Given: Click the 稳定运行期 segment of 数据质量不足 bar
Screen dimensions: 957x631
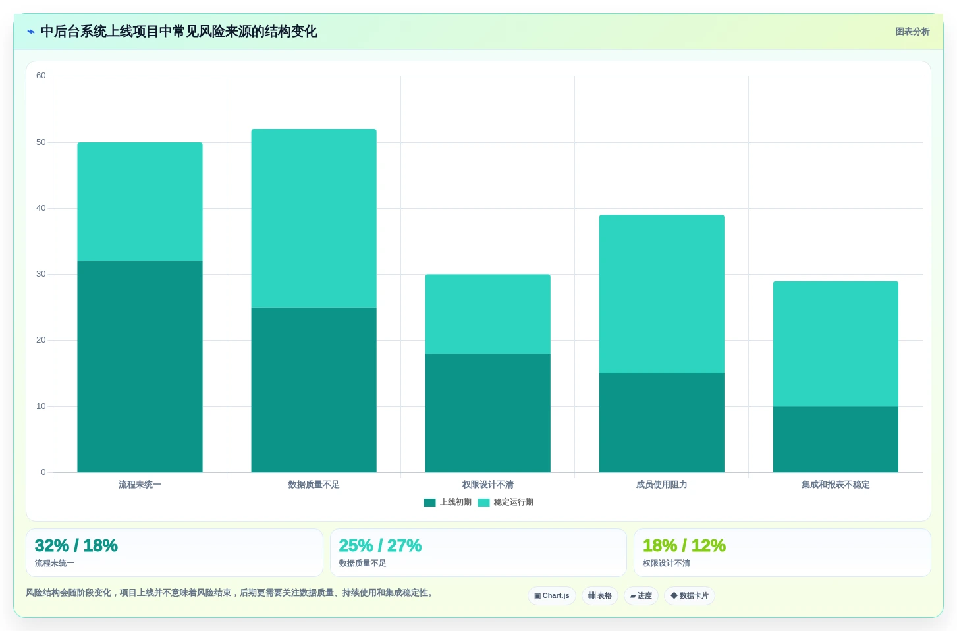Looking at the screenshot, I should pos(314,218).
